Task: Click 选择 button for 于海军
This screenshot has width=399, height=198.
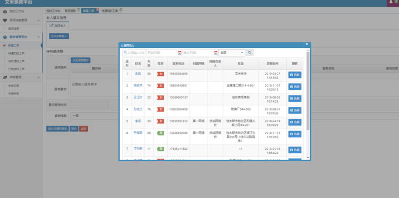Action: coord(295,134)
